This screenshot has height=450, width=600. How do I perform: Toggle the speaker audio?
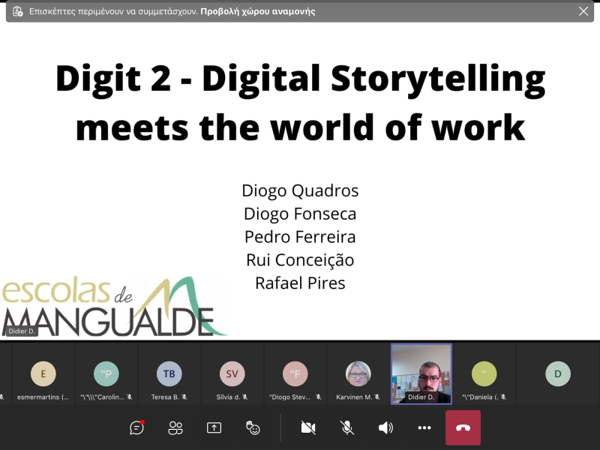pos(385,427)
